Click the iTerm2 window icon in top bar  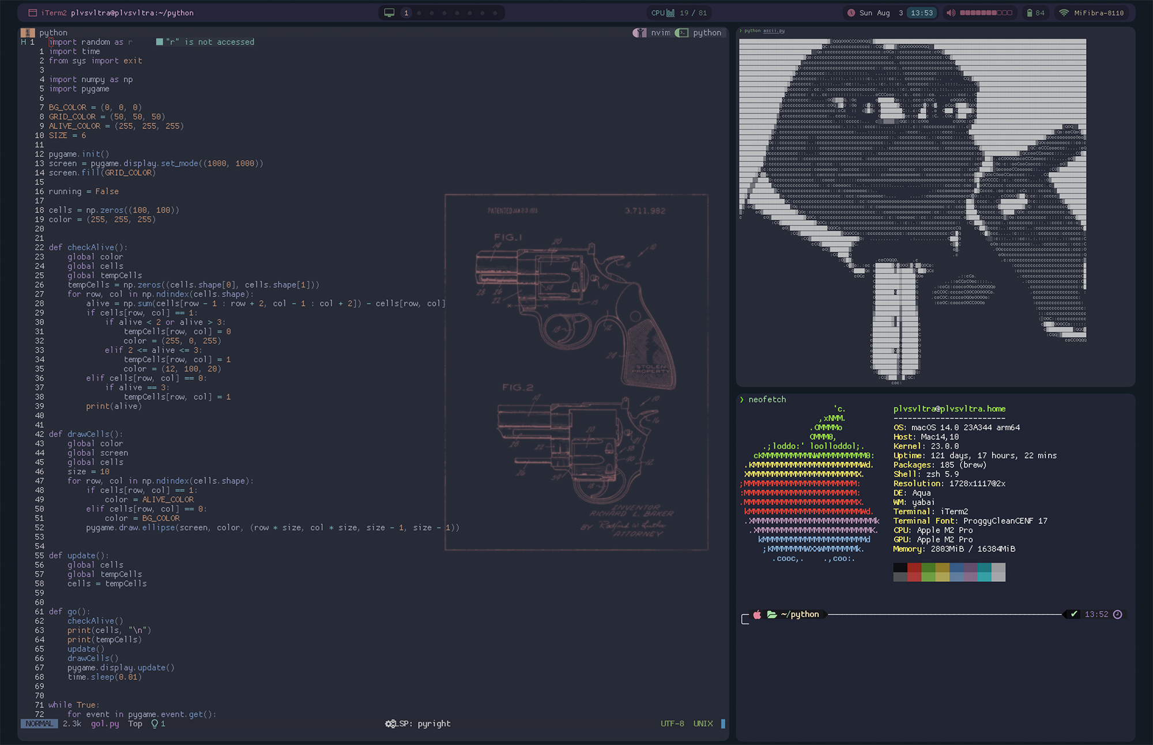33,13
